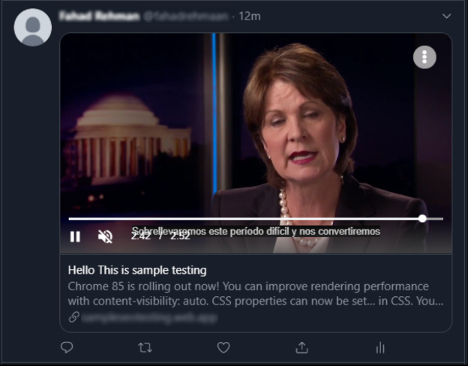Pause the playing video
Viewport: 468px width, 366px height.
[75, 236]
